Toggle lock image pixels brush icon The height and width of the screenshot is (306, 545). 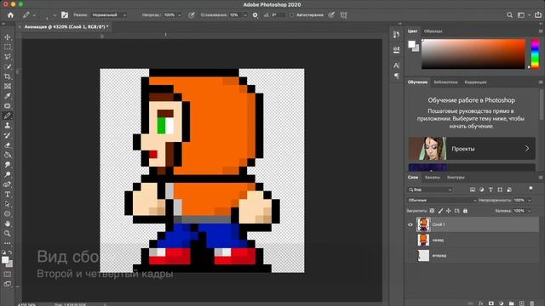point(440,211)
